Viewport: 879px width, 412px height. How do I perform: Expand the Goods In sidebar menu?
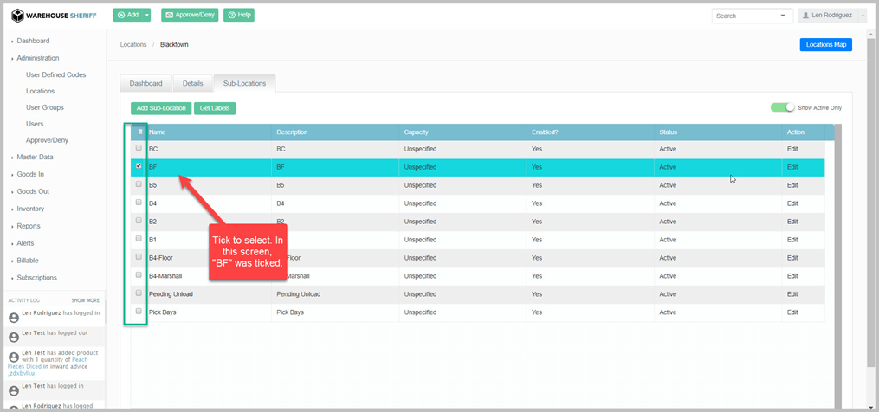(x=30, y=174)
